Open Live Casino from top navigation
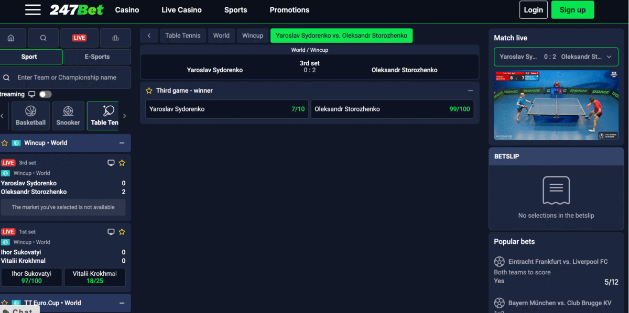This screenshot has height=313, width=629. coord(181,10)
